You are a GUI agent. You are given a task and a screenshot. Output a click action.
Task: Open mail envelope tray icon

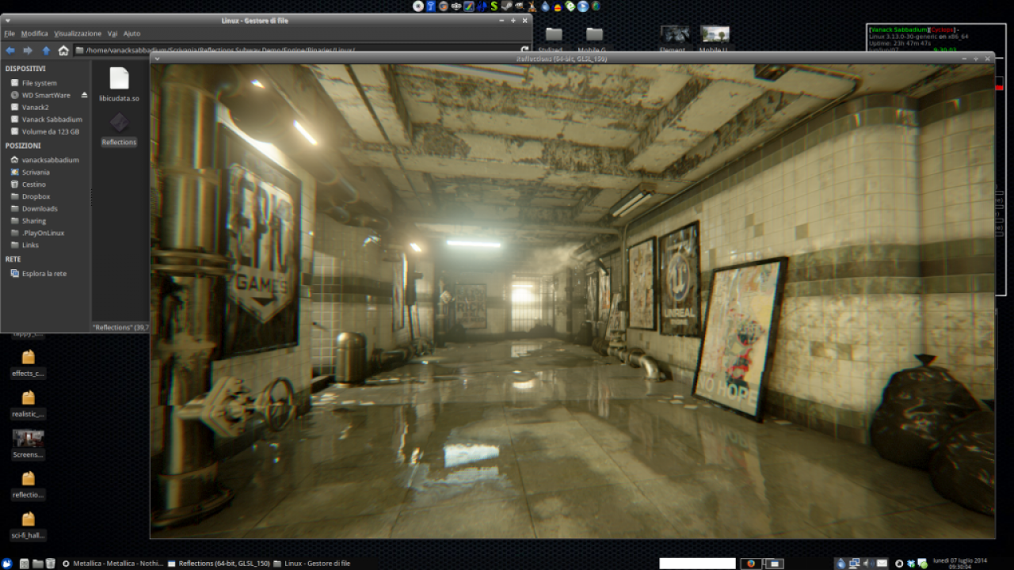coord(882,564)
